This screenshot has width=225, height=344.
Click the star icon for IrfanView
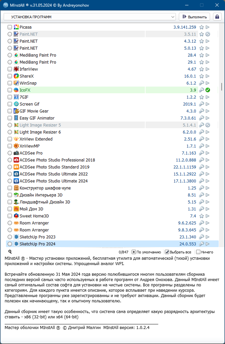[202, 69]
